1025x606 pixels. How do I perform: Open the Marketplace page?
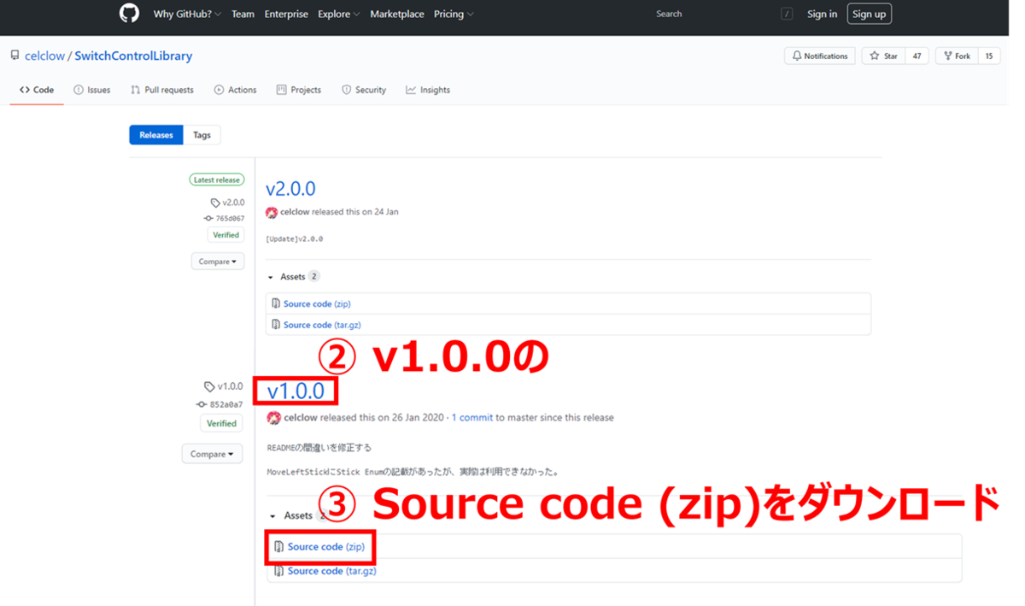coord(397,14)
